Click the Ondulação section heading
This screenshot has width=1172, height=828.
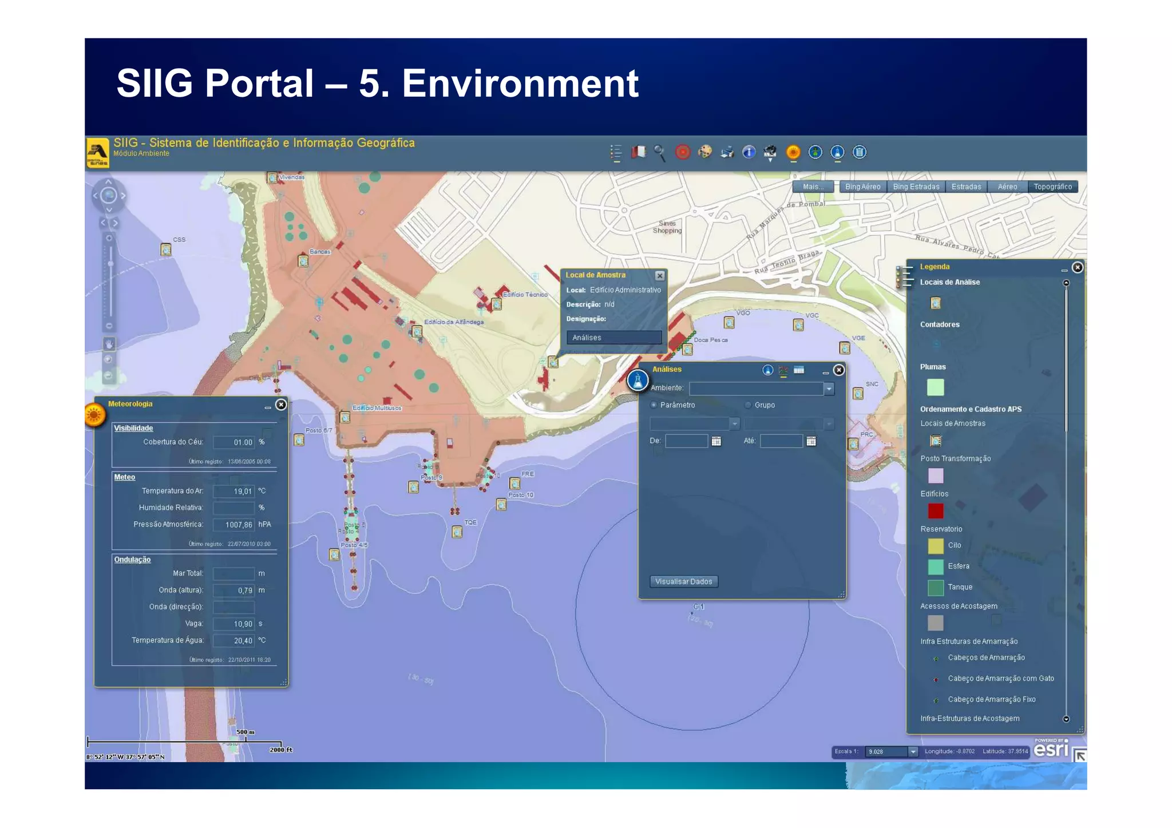[132, 560]
